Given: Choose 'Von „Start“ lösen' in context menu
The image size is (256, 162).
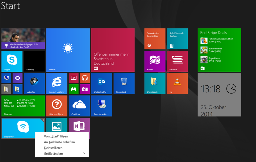Looking at the screenshot, I should [x=56, y=136].
